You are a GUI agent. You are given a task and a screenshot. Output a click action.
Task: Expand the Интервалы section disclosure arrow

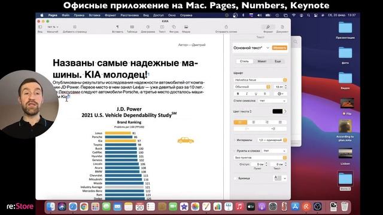coord(235,140)
